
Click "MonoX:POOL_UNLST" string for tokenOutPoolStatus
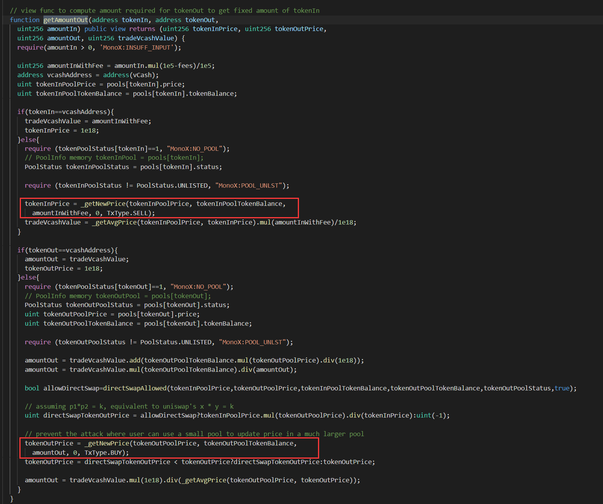[x=252, y=342]
